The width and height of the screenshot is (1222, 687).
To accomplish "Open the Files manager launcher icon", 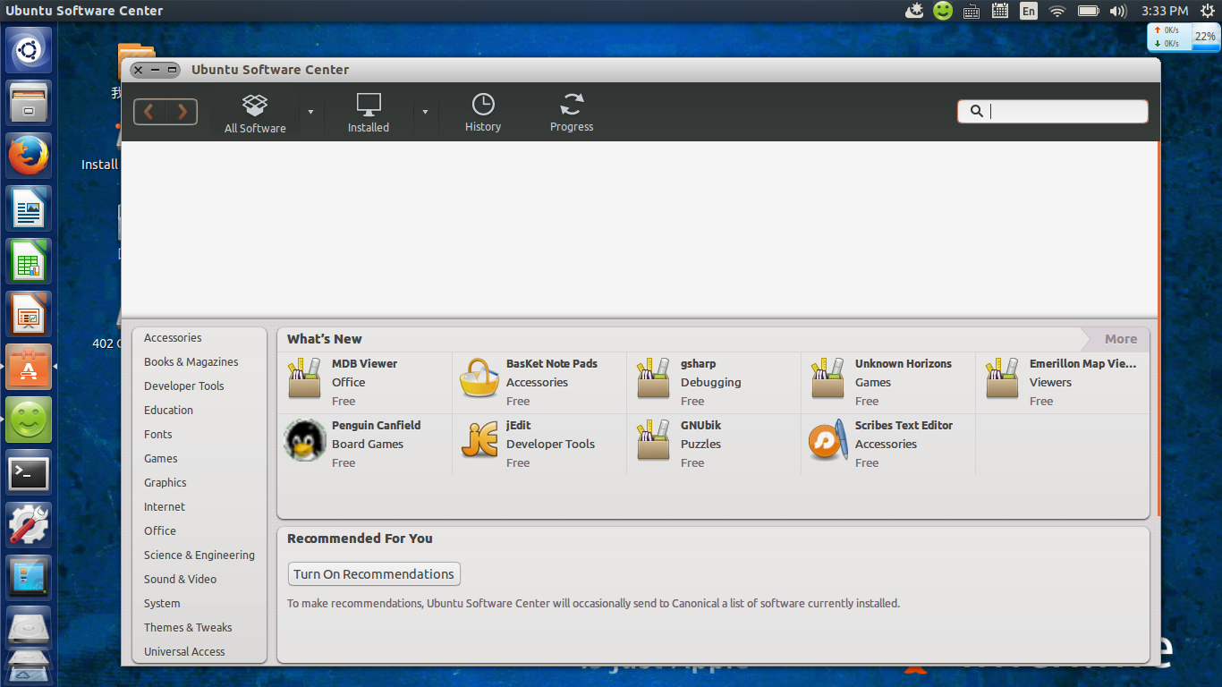I will (29, 103).
